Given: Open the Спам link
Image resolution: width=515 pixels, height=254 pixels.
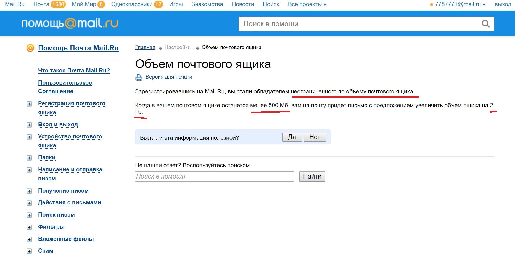Looking at the screenshot, I should tap(46, 251).
